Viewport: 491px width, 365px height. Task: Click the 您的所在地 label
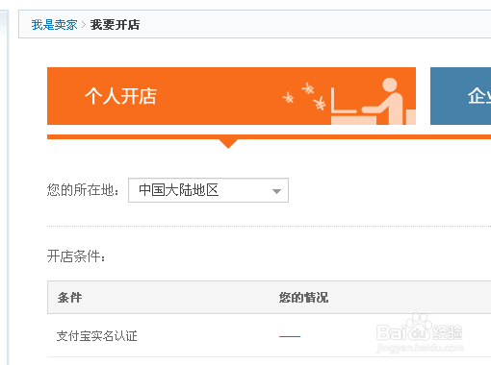tap(83, 190)
